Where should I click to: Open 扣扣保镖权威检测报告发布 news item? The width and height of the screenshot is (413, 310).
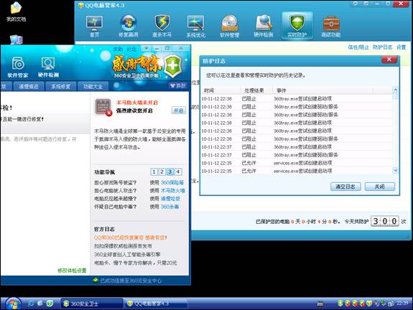click(123, 246)
